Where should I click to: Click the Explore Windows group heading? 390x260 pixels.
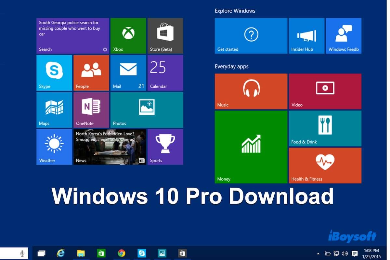tap(235, 11)
